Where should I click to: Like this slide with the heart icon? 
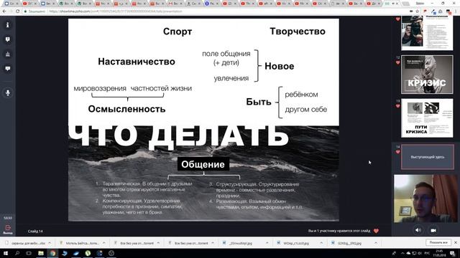coord(376,231)
